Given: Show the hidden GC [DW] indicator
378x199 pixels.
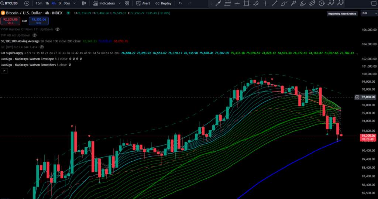Looking at the screenshot, I should coord(42,47).
